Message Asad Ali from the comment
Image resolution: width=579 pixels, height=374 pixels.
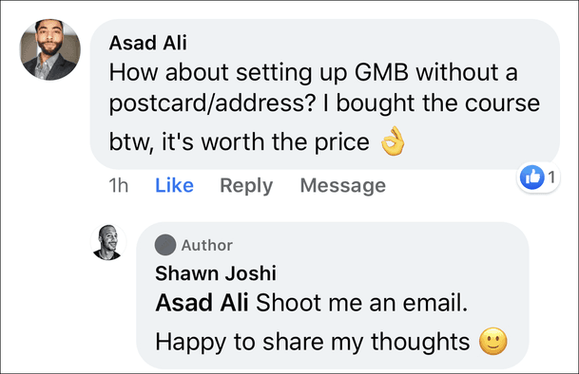click(x=342, y=185)
